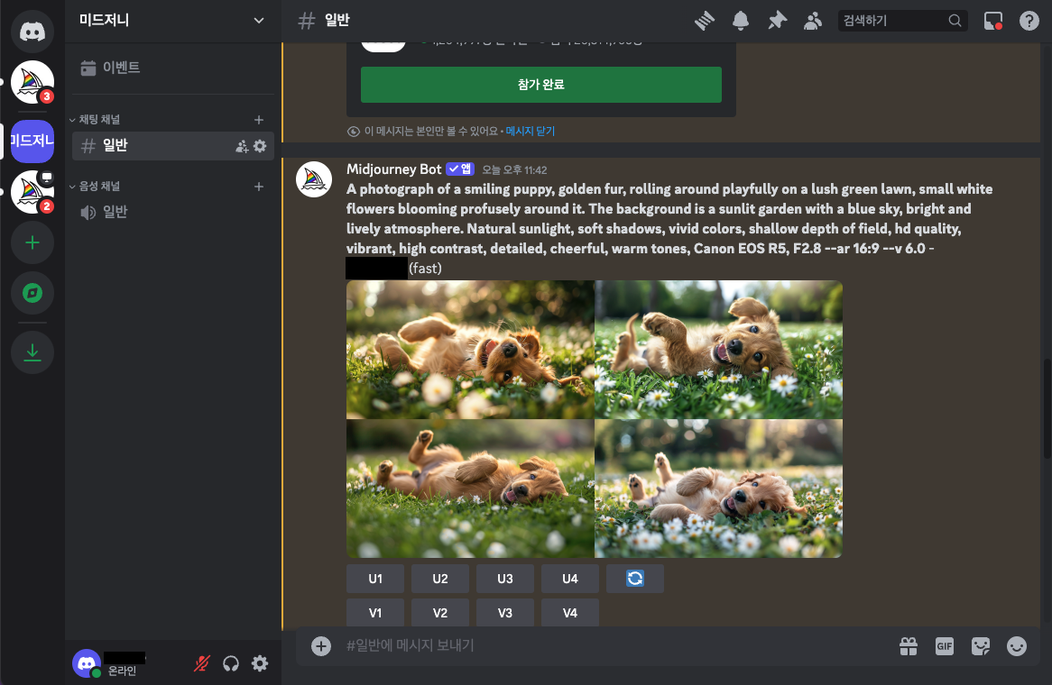This screenshot has width=1052, height=685.
Task: Click Midjourney Bot username
Action: [x=394, y=169]
